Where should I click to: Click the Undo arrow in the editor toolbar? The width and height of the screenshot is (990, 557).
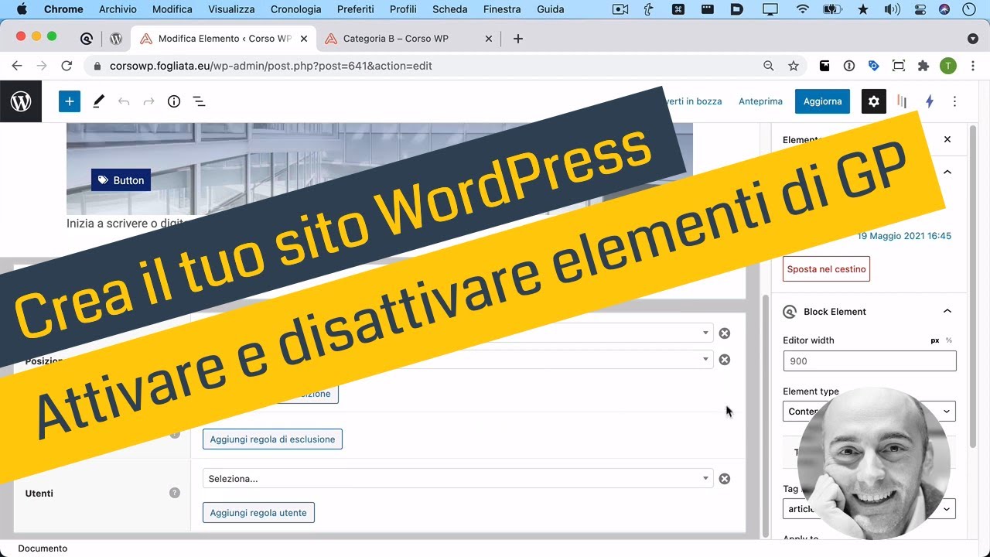(x=125, y=101)
